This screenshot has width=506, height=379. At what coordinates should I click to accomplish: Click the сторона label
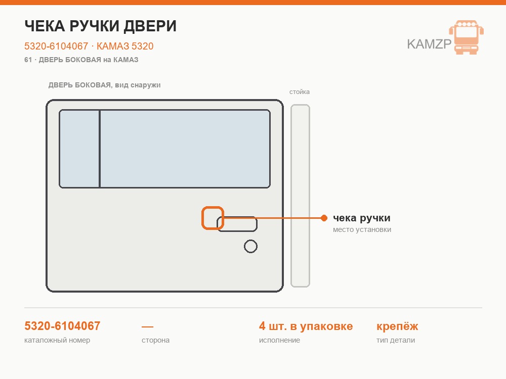(155, 340)
